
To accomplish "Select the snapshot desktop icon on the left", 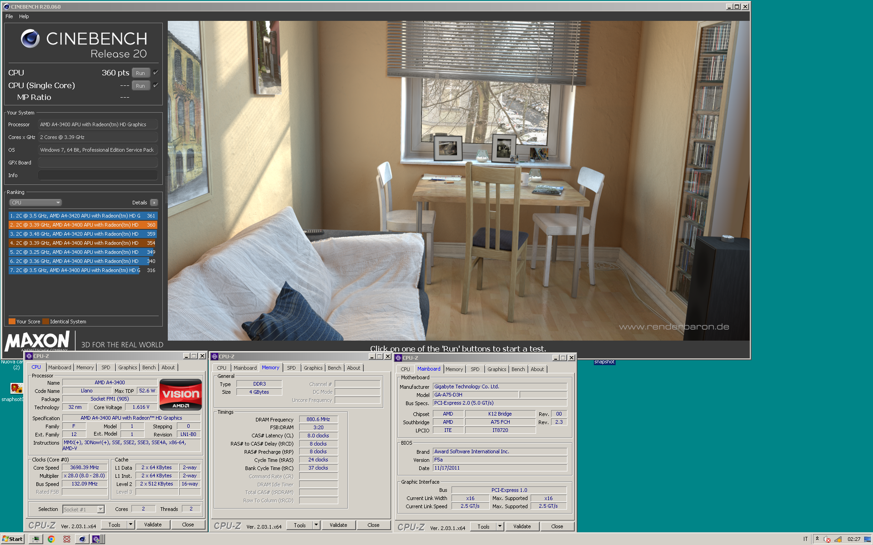I will 17,388.
